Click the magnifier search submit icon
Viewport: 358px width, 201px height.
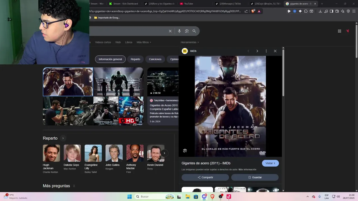[194, 31]
